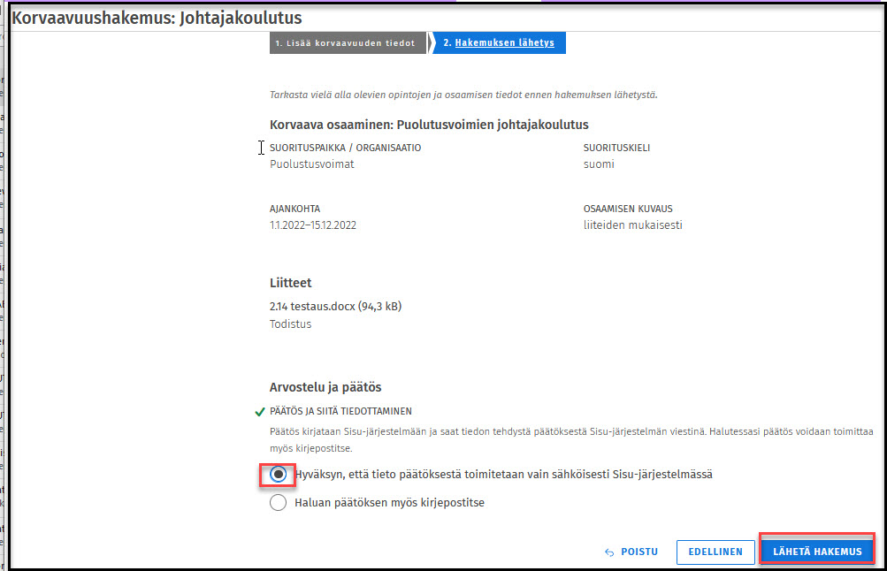Select electronic-only decision radio button
The width and height of the screenshot is (887, 571).
[279, 475]
